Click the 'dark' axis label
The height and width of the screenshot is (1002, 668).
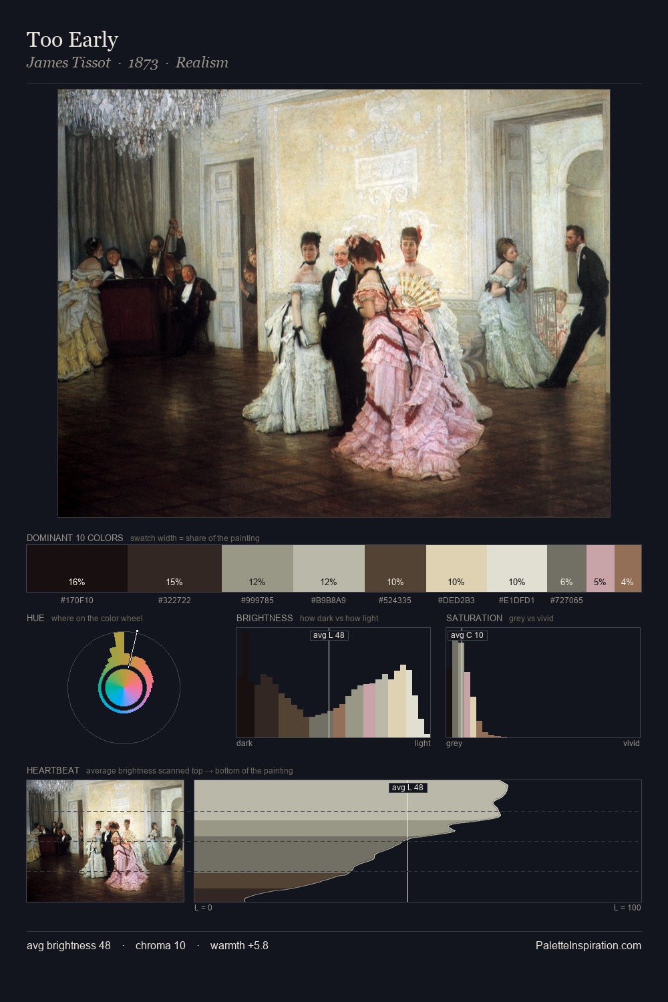[x=244, y=743]
